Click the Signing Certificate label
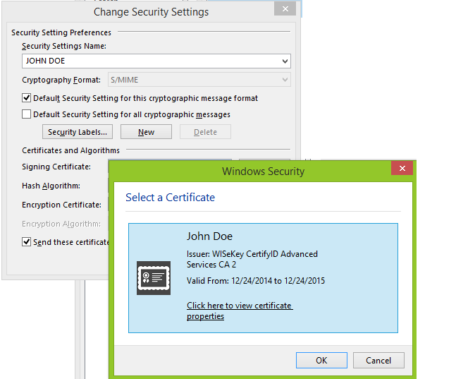 point(56,167)
